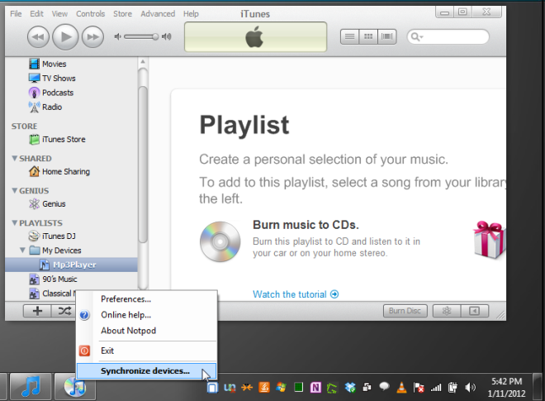Click the Play button
Image resolution: width=545 pixels, height=401 pixels.
click(65, 37)
